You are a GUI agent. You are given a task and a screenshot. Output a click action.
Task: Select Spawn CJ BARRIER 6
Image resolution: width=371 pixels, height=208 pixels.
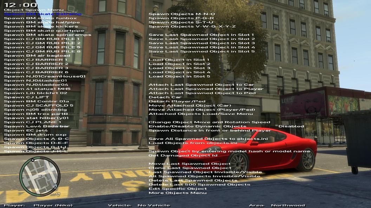click(x=36, y=72)
